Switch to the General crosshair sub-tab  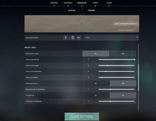pos(72,11)
